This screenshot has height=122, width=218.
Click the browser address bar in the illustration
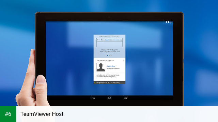(x=112, y=40)
